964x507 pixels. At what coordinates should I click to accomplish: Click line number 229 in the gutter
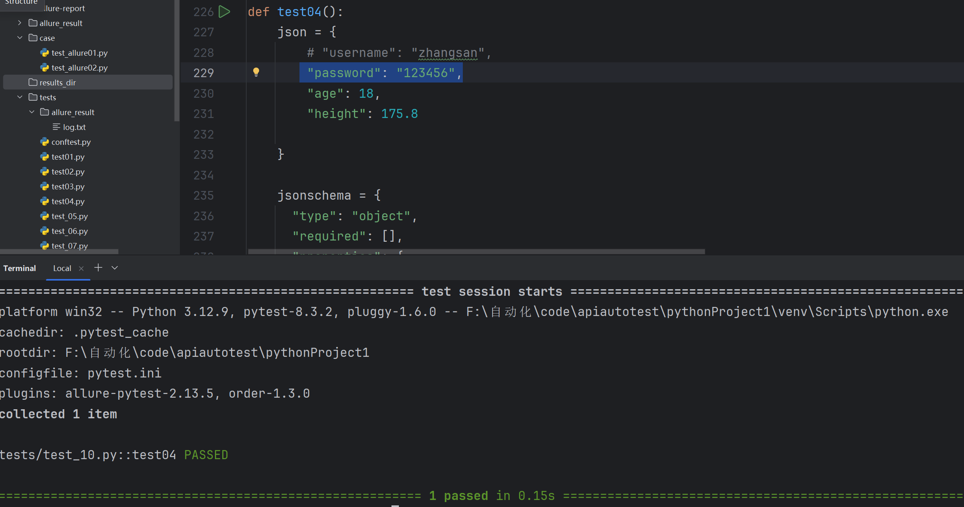point(203,73)
